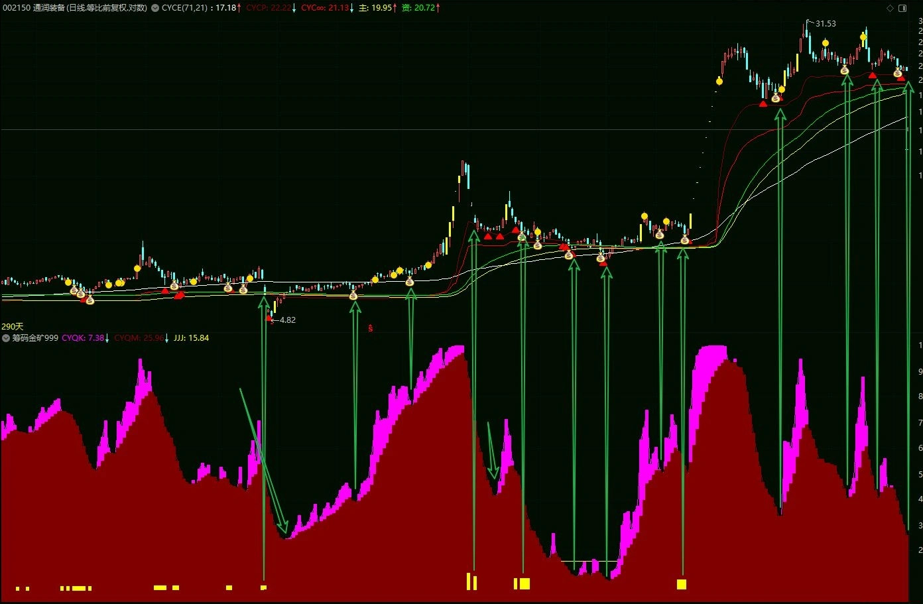Click the JJJ: 15.84 value
The image size is (923, 604).
[191, 338]
